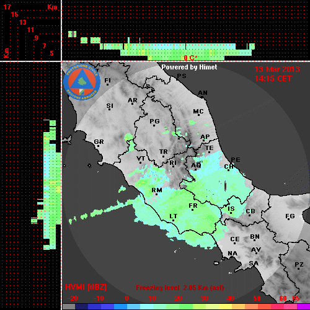Click the '40' value on the dBZ scale
The image size is (310, 310).
tap(231, 298)
